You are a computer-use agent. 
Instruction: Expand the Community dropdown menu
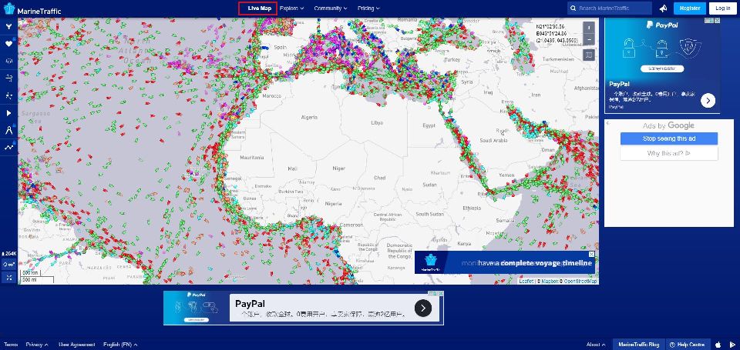[x=330, y=8]
